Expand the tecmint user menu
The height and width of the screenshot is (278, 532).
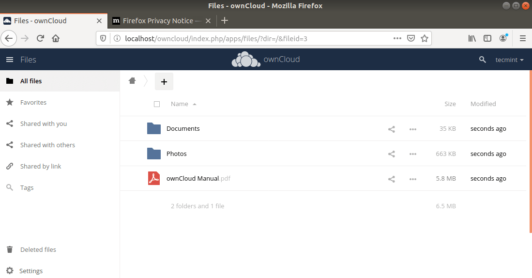(x=509, y=60)
